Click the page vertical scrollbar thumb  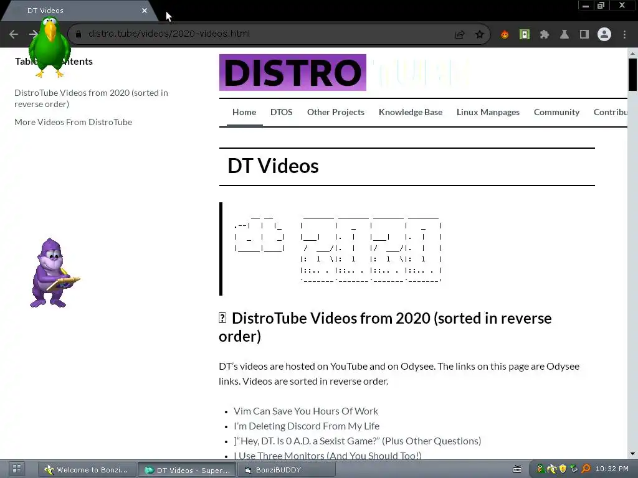632,75
